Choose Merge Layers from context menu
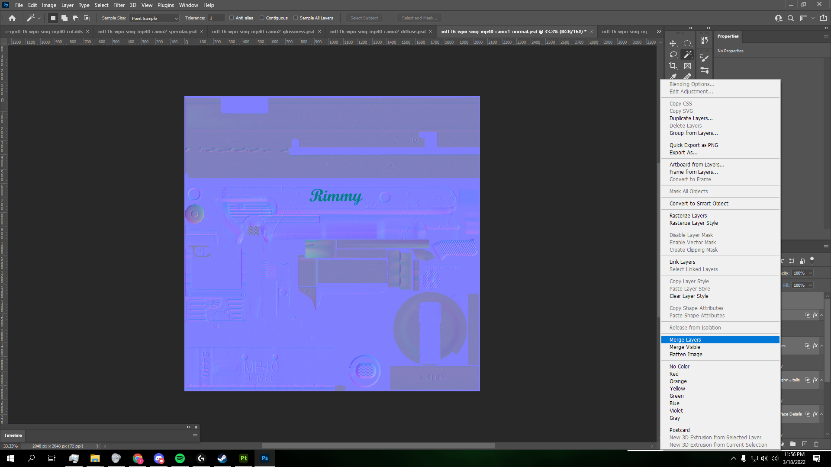 pyautogui.click(x=685, y=340)
